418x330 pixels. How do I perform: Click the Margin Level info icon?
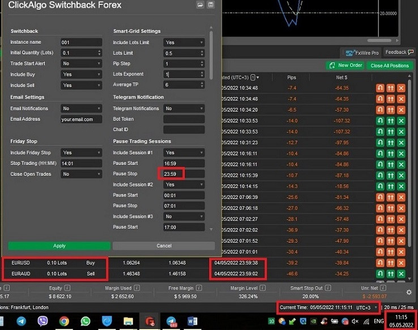tap(262, 288)
